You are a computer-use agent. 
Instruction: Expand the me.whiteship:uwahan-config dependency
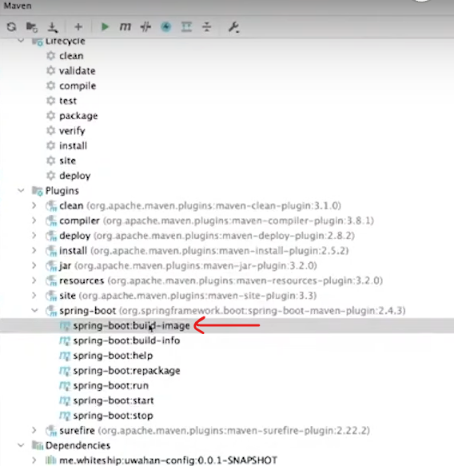[34, 460]
